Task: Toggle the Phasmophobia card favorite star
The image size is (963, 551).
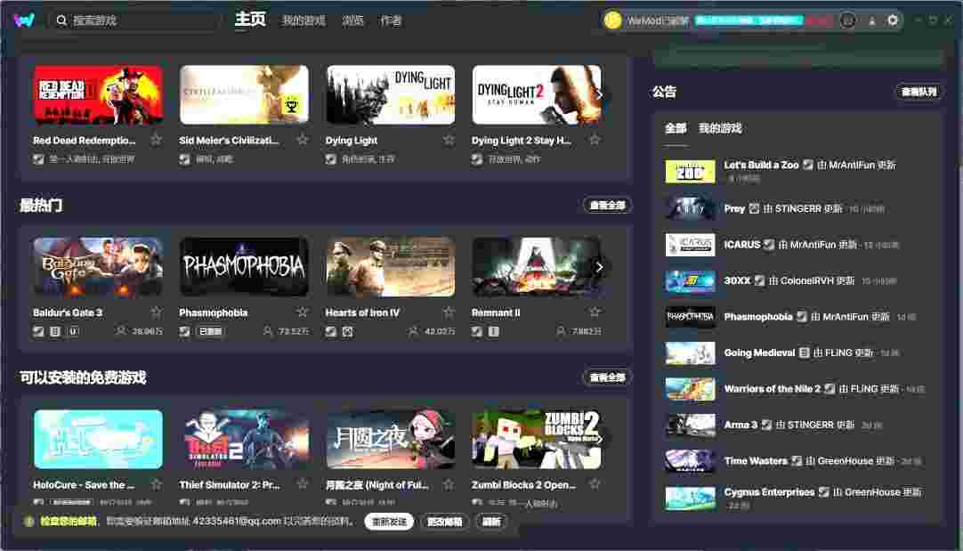Action: click(303, 312)
